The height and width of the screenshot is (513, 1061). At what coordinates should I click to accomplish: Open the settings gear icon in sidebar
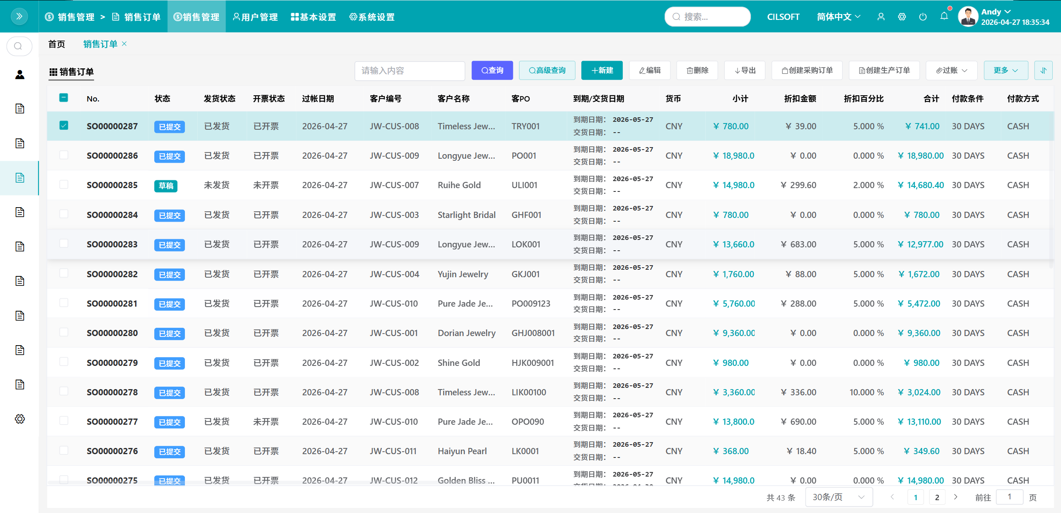pos(19,419)
